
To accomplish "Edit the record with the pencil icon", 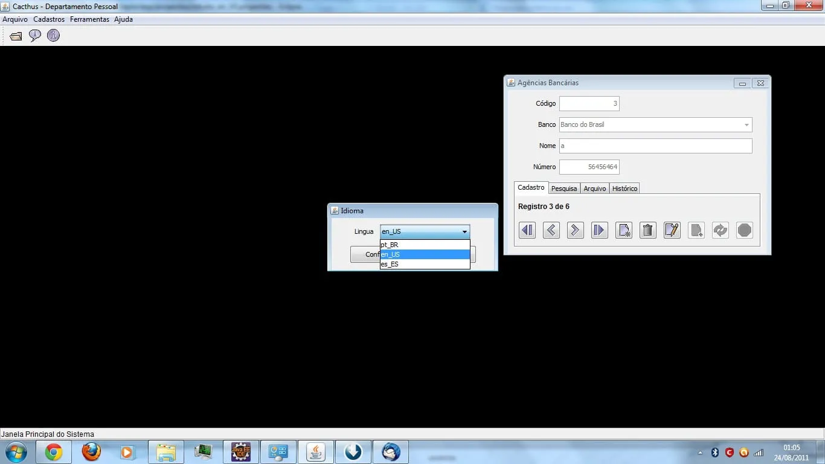I will click(x=672, y=230).
